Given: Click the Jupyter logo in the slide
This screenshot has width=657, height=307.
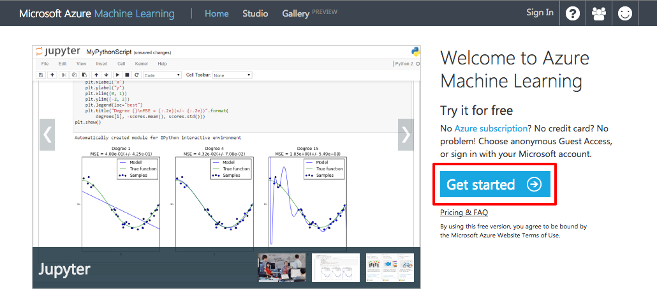Looking at the screenshot, I should point(59,52).
